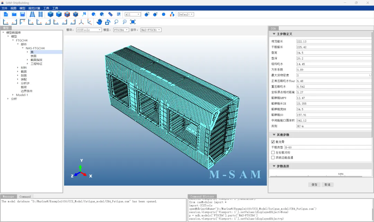Open the 模块 CCSTools dropdown
Image resolution: width=374 pixels, height=222 pixels.
coord(89,30)
